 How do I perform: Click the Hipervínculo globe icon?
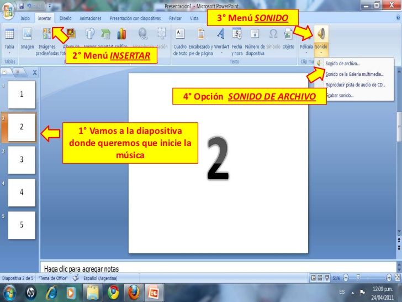(x=143, y=33)
